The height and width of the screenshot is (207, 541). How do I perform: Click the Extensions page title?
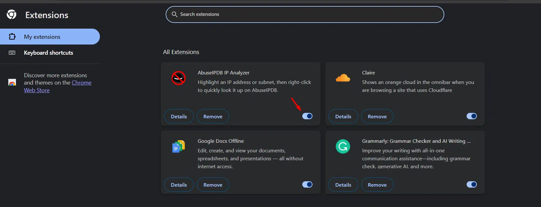click(x=47, y=15)
